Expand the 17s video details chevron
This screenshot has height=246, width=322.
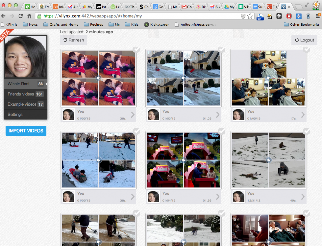303,115
